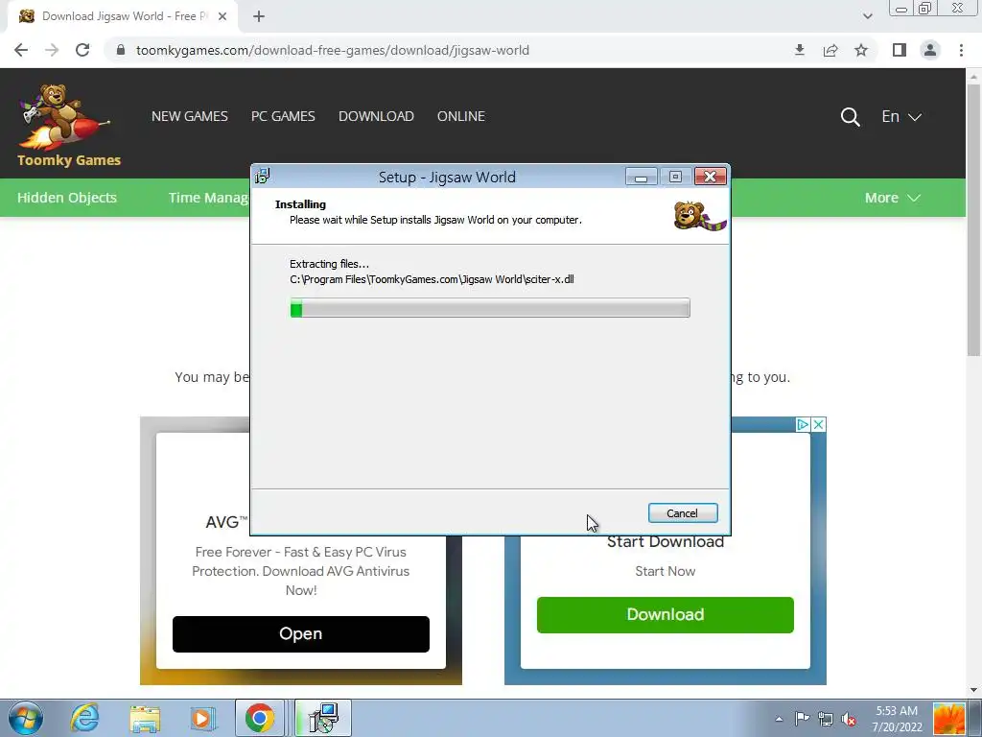The width and height of the screenshot is (982, 737).
Task: Launch Internet Explorer from taskbar
Action: point(84,718)
